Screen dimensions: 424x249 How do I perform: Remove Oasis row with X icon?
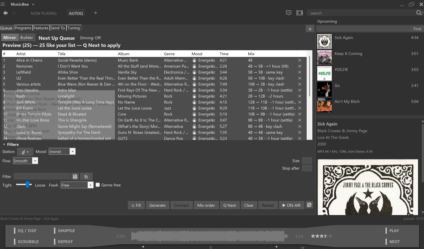299,126
